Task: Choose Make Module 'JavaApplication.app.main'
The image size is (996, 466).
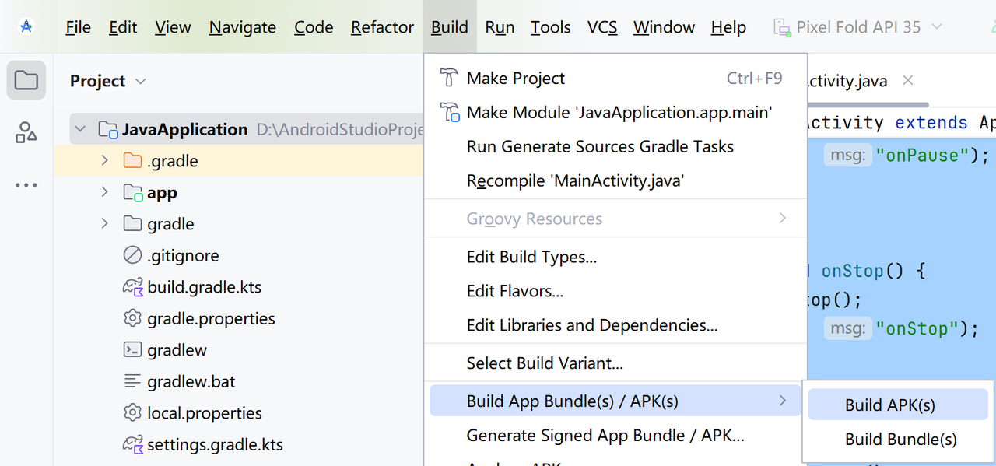Action: (615, 112)
